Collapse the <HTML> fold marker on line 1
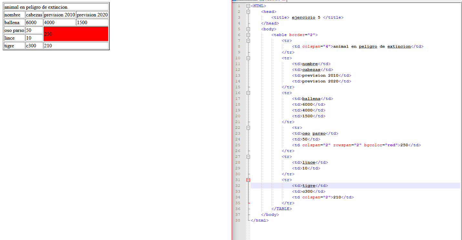The width and height of the screenshot is (462, 240). tap(248, 6)
